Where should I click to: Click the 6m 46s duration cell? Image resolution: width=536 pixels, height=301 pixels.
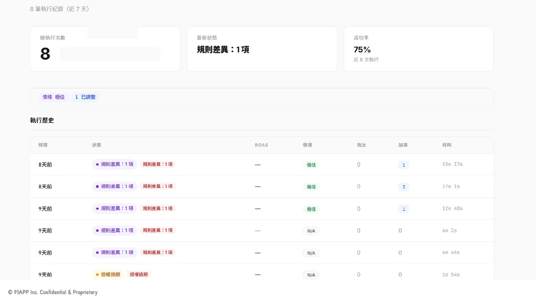click(x=451, y=252)
